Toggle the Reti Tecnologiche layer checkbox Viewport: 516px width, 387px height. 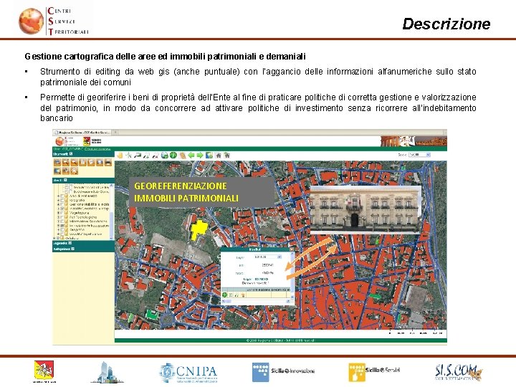point(62,217)
